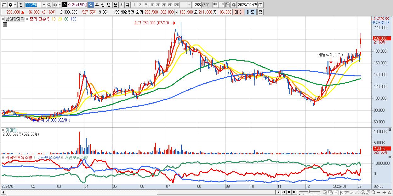The height and width of the screenshot is (196, 393).
Task: Click the data table grid icon under the stock name
Action: point(4,24)
